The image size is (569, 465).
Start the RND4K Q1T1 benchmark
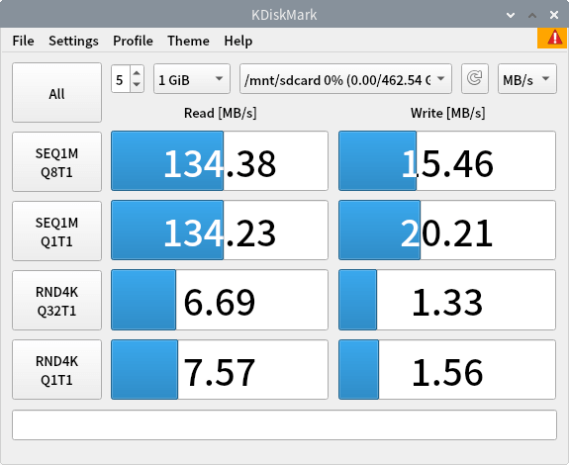56,370
